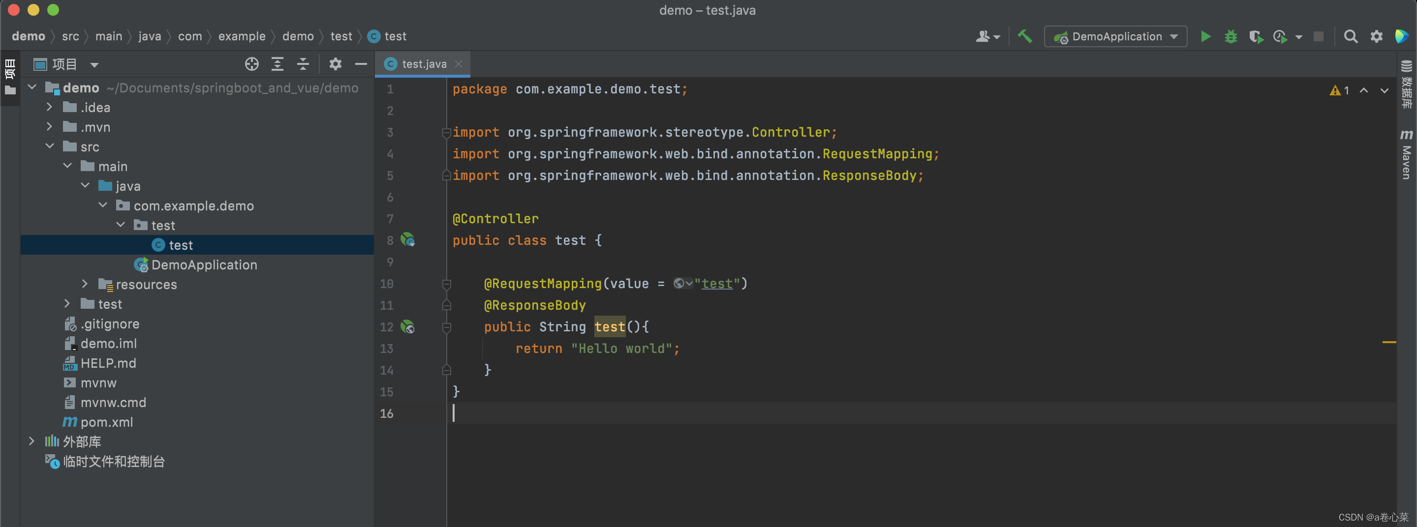Click the colorful JetBrains toolbox icon

tap(1401, 37)
